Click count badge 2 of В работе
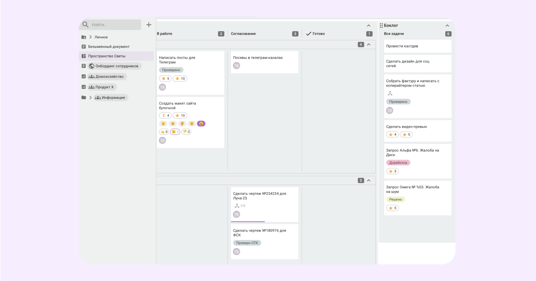 point(221,34)
